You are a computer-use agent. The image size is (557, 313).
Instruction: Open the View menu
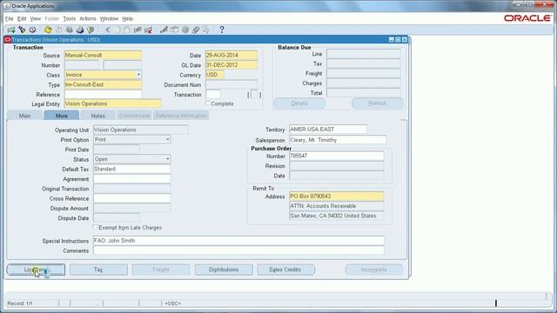35,18
